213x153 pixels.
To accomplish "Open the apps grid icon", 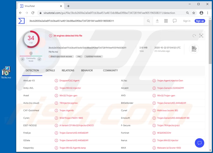I will pyautogui.click(x=166, y=21).
